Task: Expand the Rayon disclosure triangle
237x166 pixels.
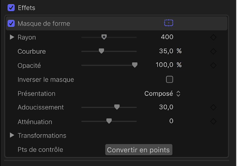Action: (x=12, y=37)
